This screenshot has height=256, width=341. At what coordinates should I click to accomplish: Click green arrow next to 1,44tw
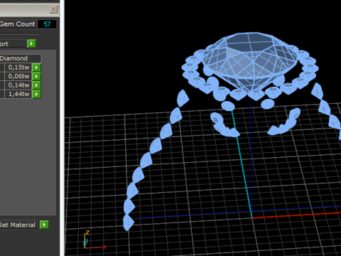tap(36, 94)
